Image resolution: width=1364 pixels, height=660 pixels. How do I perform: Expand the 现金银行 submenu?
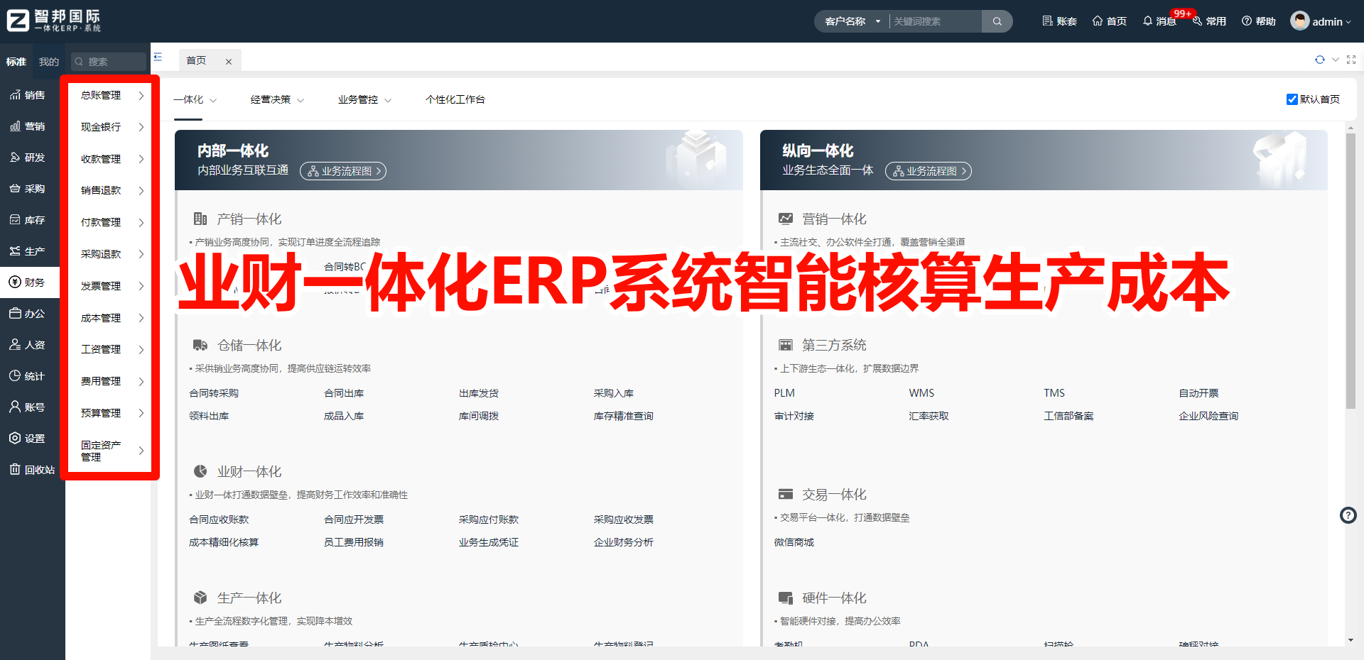[x=111, y=127]
